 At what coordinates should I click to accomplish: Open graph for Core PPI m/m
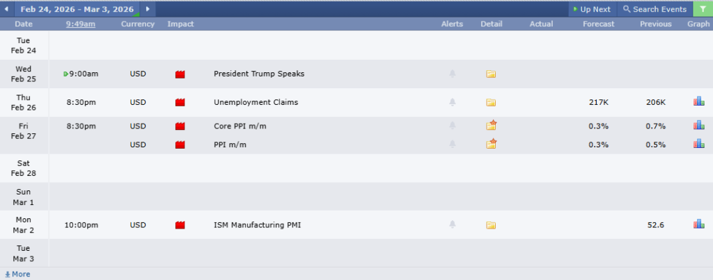(698, 126)
